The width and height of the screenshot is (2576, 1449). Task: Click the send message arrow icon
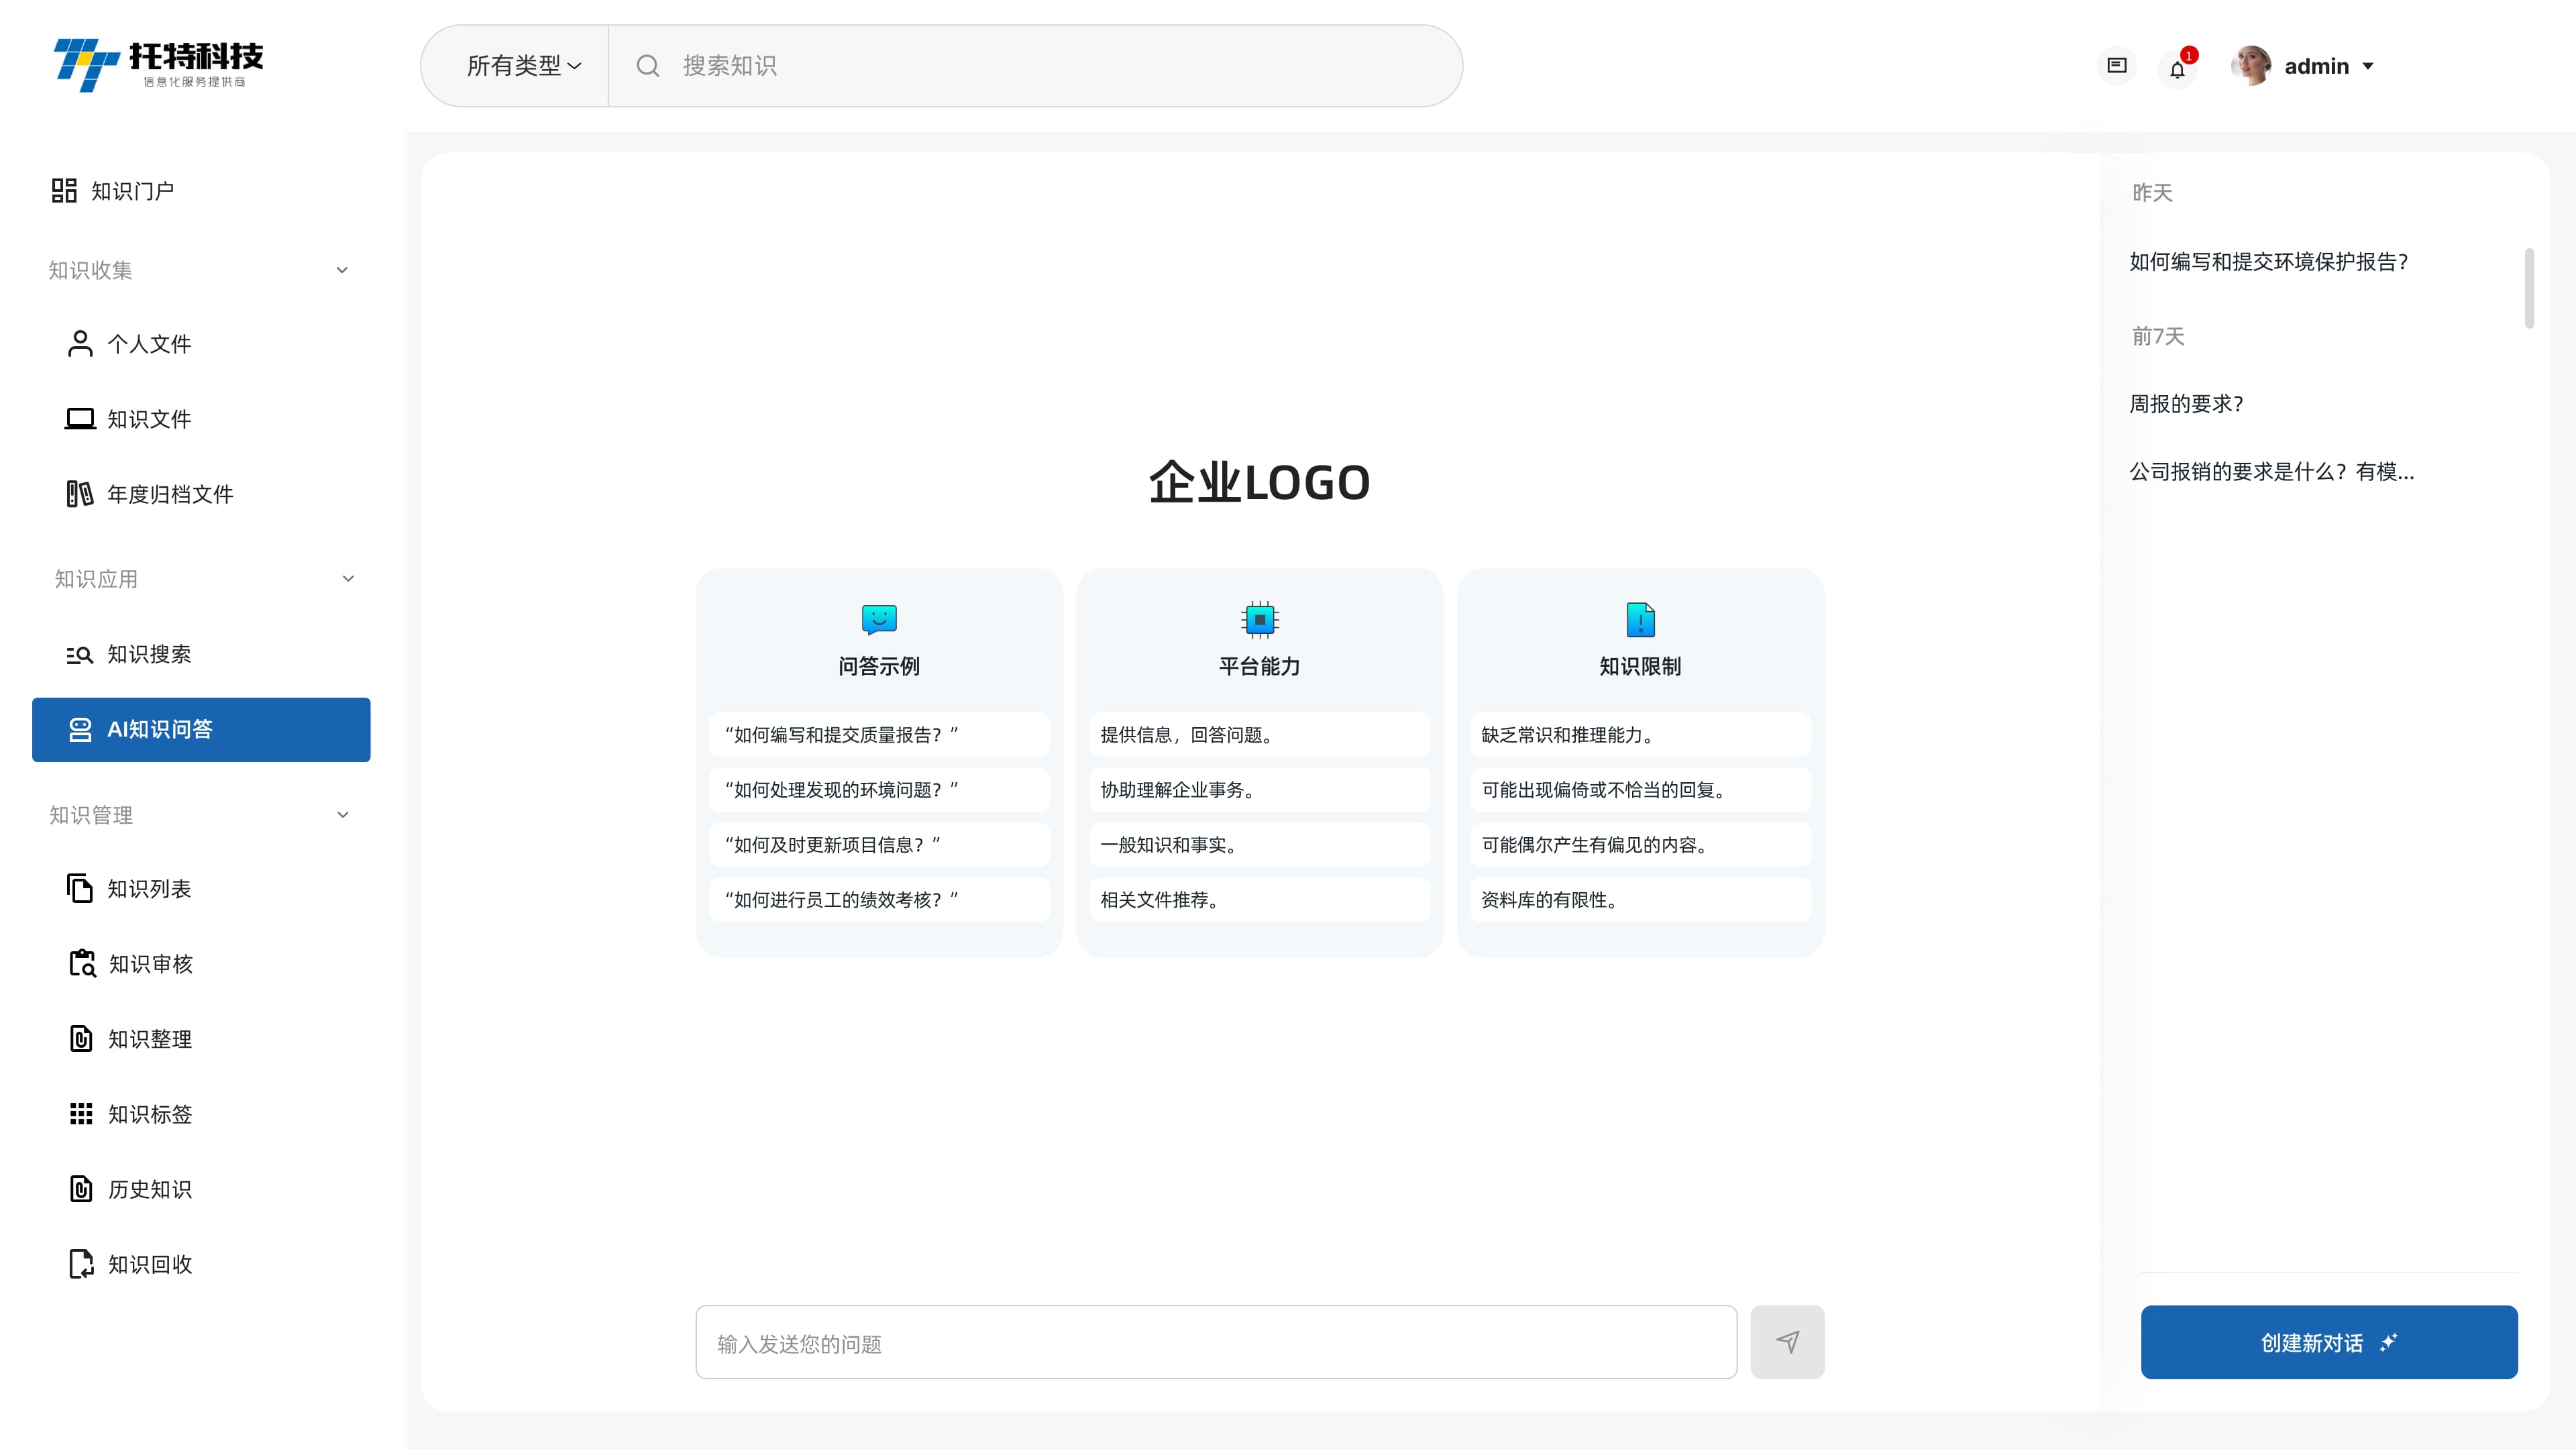pyautogui.click(x=1788, y=1341)
